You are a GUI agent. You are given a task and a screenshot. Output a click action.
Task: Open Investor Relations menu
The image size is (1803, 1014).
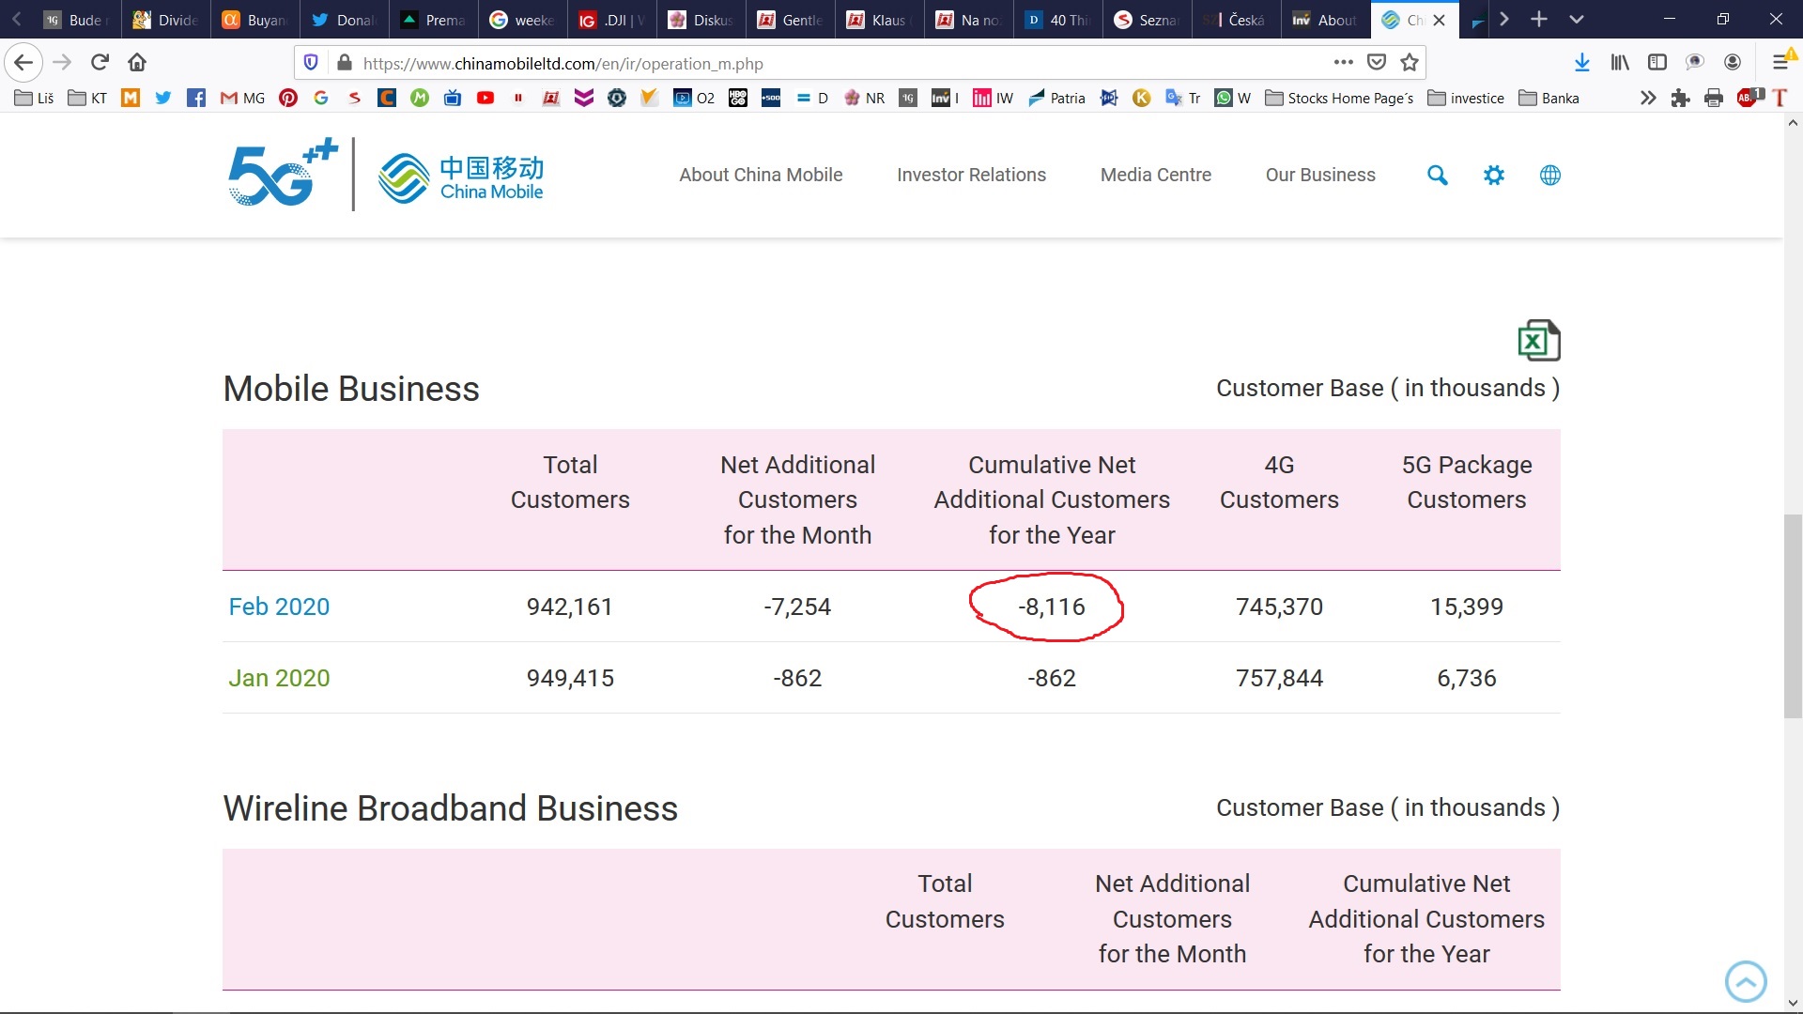coord(971,176)
